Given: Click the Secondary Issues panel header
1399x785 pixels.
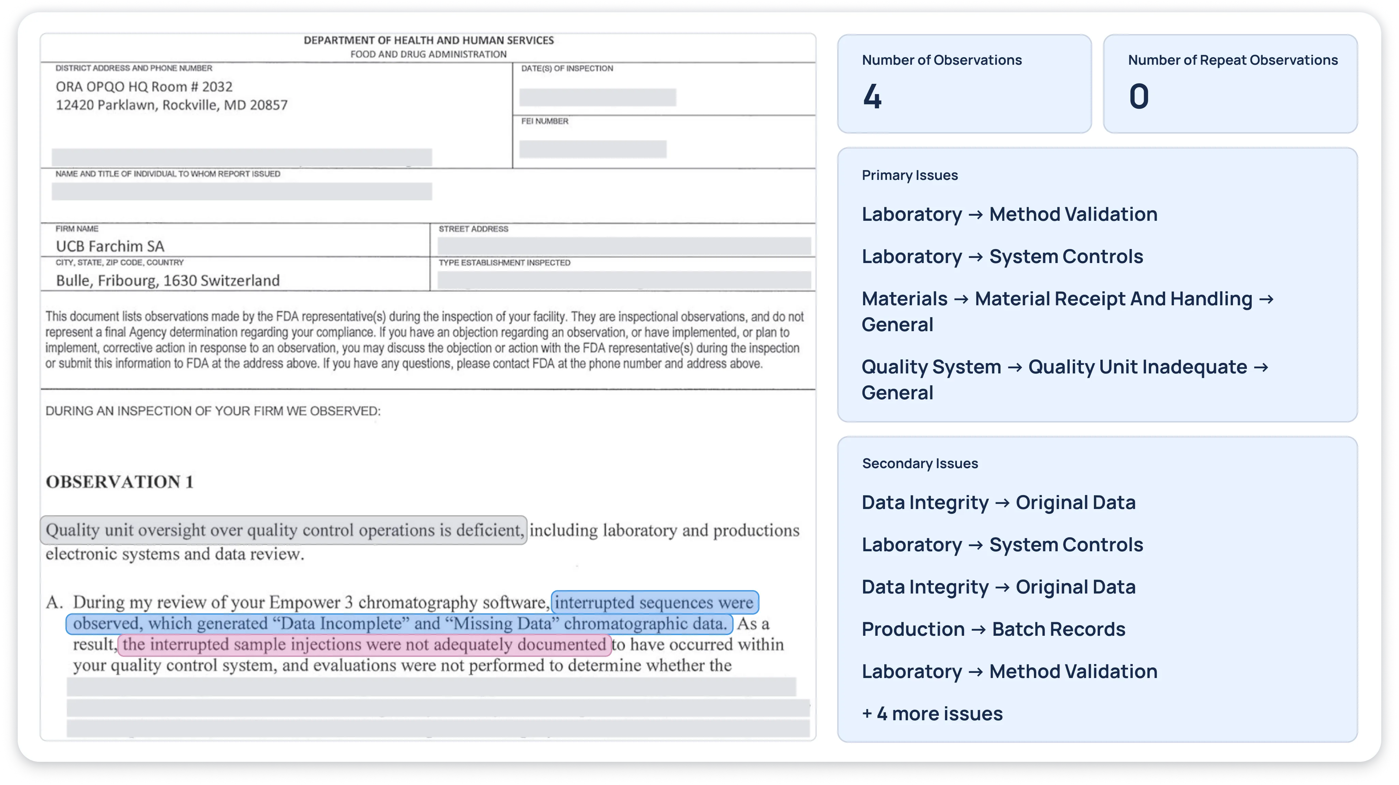Looking at the screenshot, I should click(919, 464).
